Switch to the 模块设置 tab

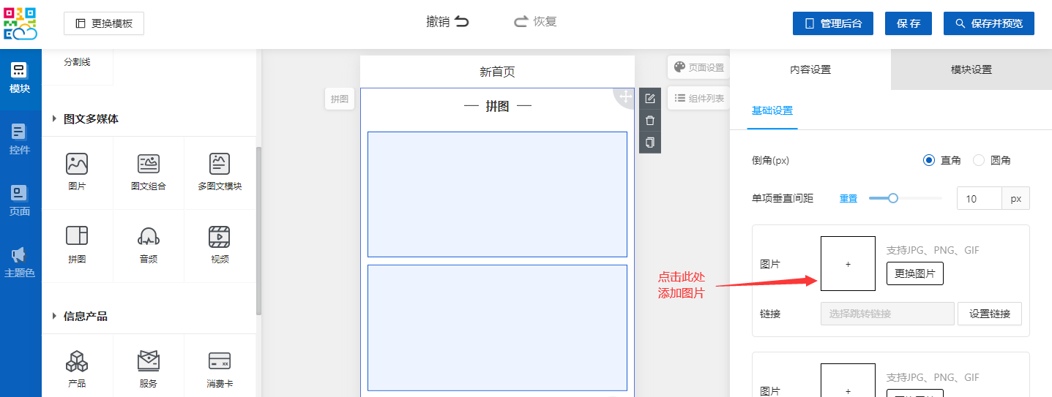click(x=971, y=70)
